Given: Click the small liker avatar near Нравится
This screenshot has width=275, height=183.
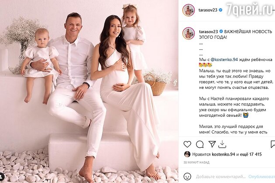Looking at the screenshot, I should 187,154.
